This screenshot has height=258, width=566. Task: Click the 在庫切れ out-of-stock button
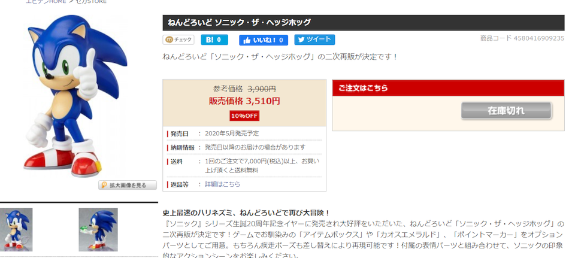point(506,110)
